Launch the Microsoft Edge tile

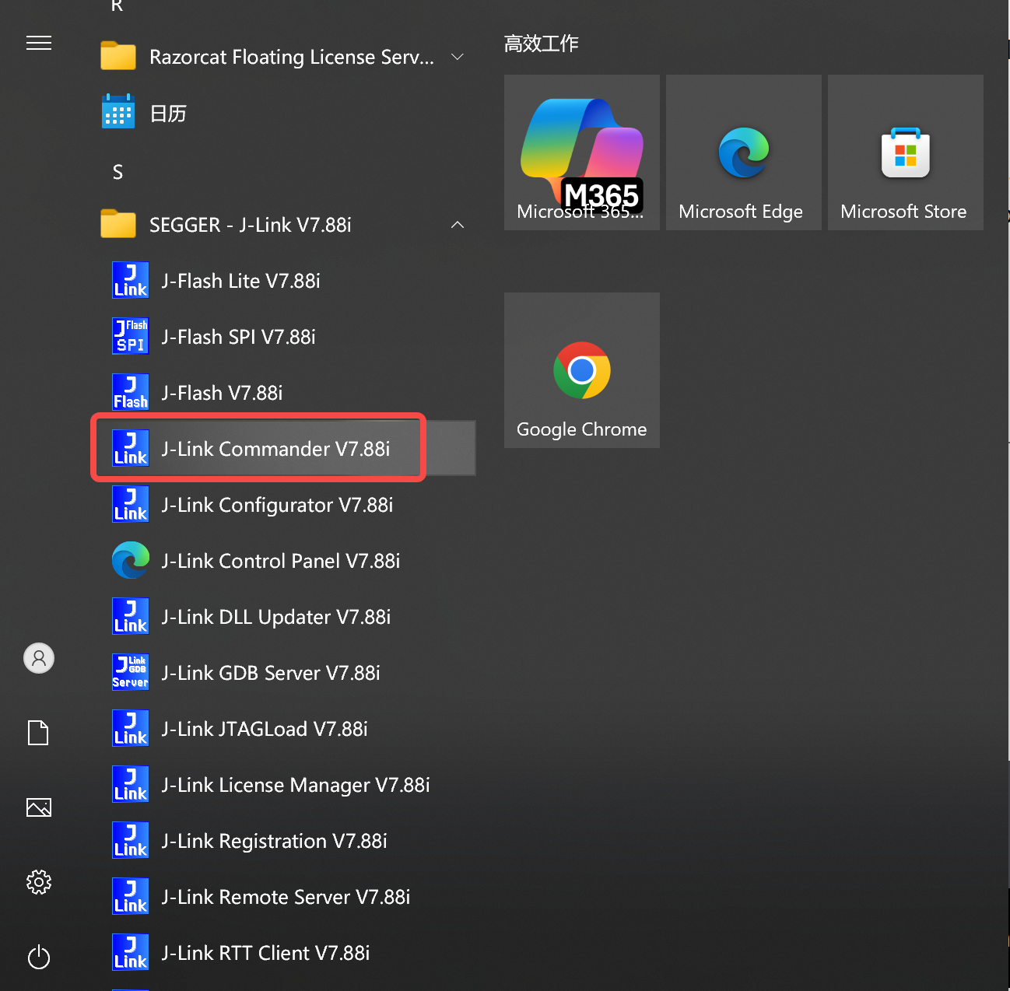pyautogui.click(x=744, y=152)
